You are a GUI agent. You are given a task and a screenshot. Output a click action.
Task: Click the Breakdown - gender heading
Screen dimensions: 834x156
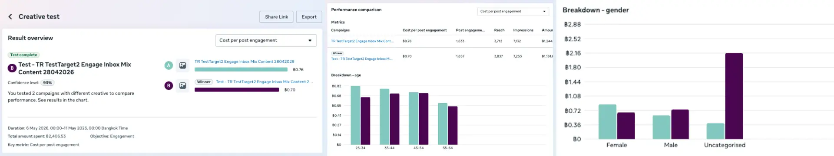pos(596,10)
